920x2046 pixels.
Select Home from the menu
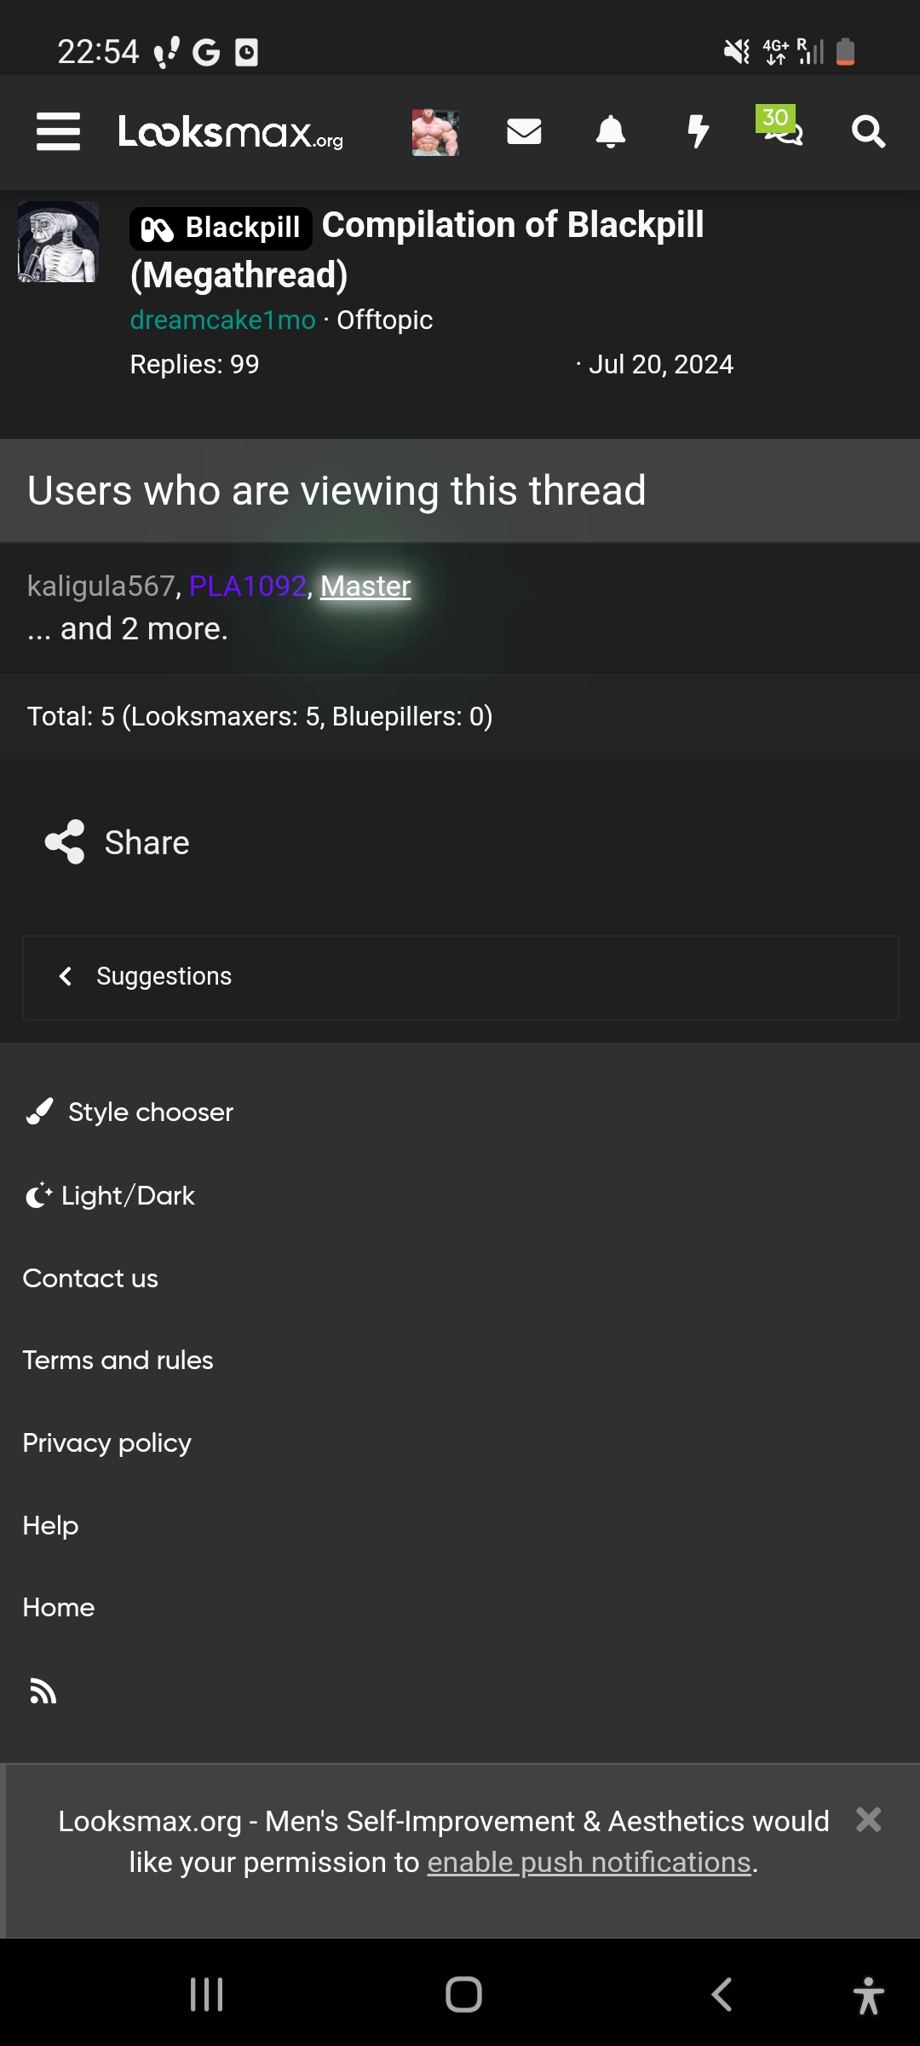click(x=58, y=1608)
